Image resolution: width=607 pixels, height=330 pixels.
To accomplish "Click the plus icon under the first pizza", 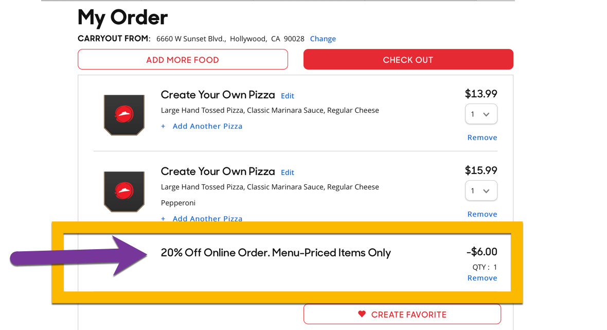I will [163, 126].
